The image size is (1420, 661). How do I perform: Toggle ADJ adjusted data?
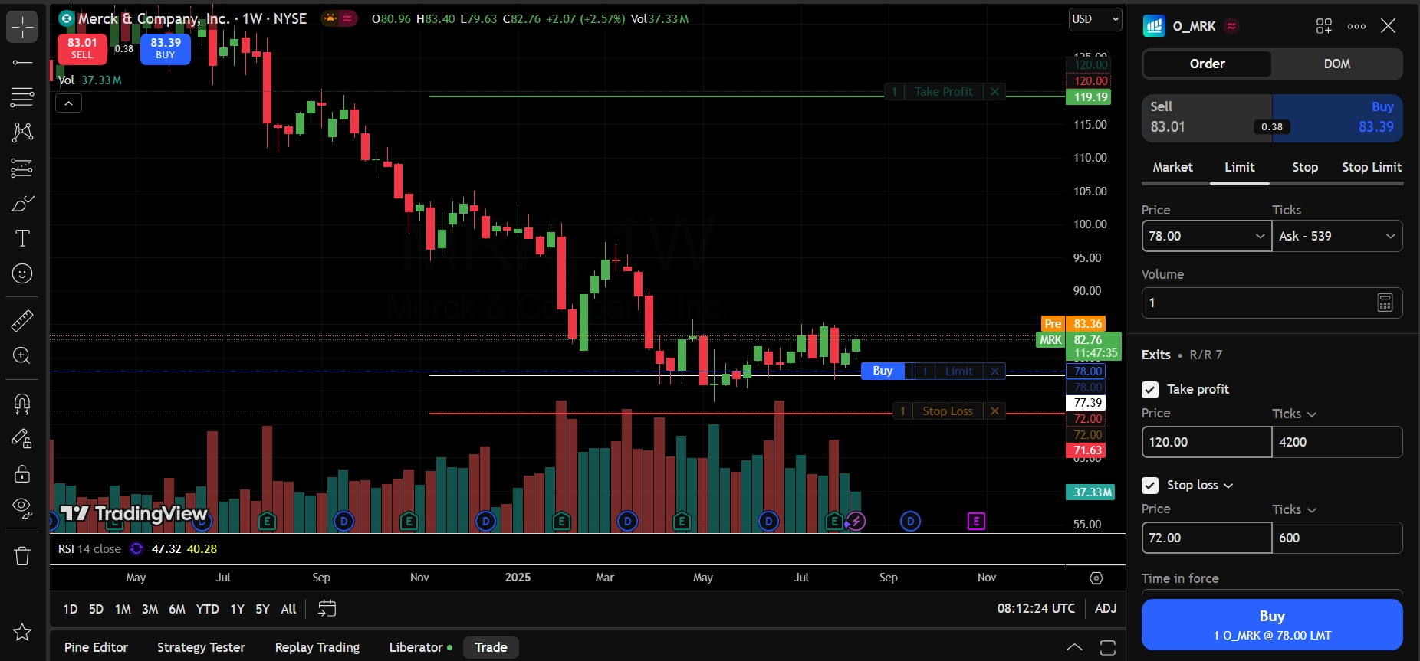[x=1106, y=609]
